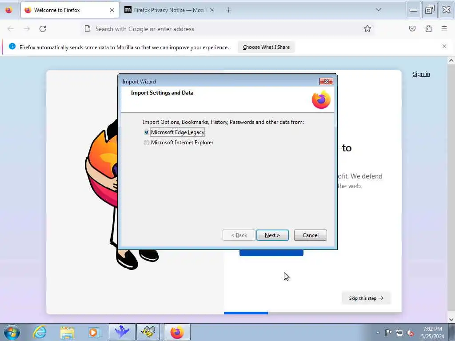Image resolution: width=455 pixels, height=341 pixels.
Task: Open the Extensions puzzle icon
Action: [428, 28]
